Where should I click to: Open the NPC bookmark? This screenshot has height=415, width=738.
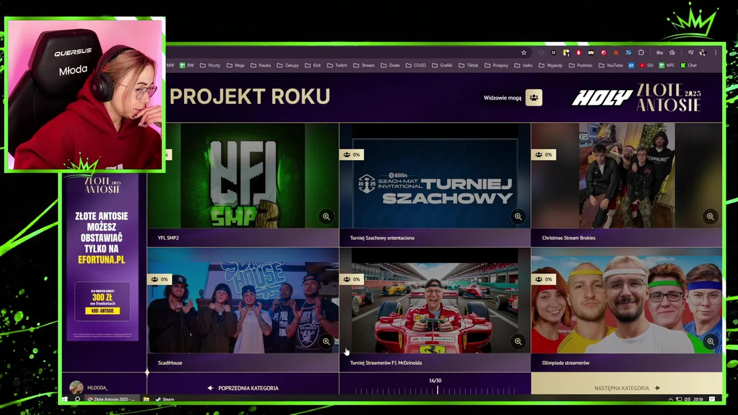pos(667,65)
